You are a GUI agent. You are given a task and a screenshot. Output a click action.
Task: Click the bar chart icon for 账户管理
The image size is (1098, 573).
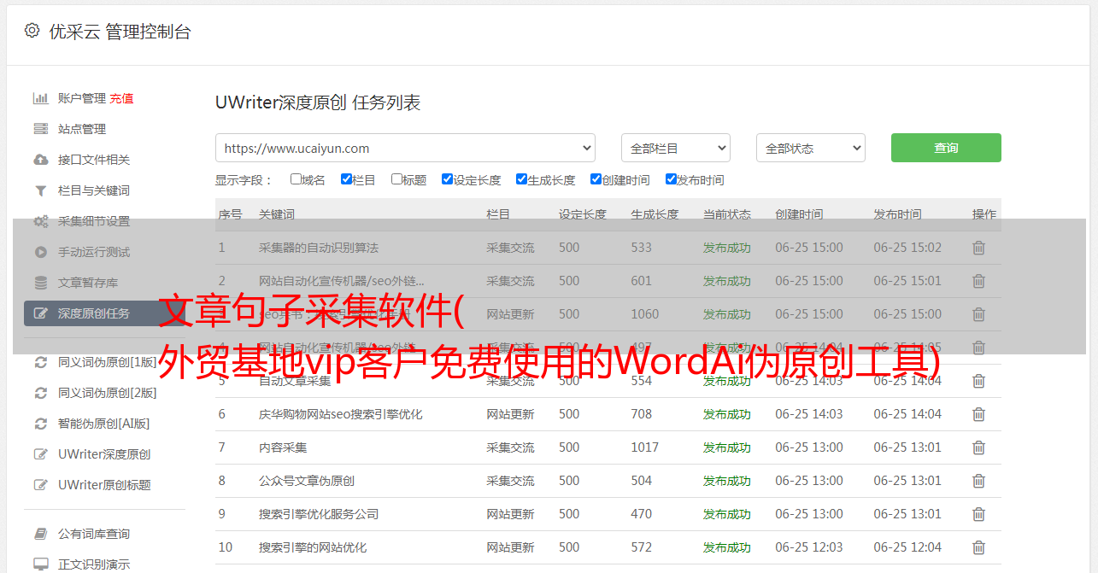coord(40,98)
